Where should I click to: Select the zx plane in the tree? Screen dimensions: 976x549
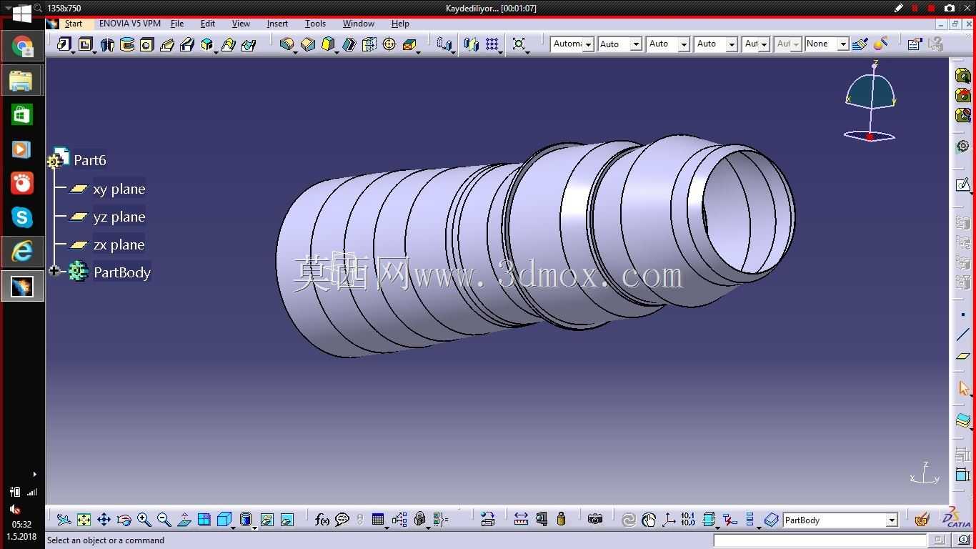pyautogui.click(x=119, y=244)
